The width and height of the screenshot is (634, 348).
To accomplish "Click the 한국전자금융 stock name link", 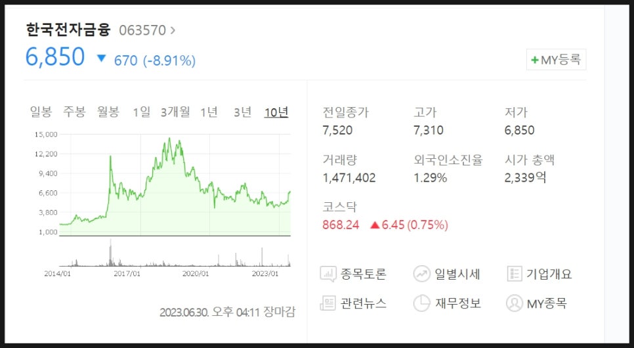I will coord(68,30).
